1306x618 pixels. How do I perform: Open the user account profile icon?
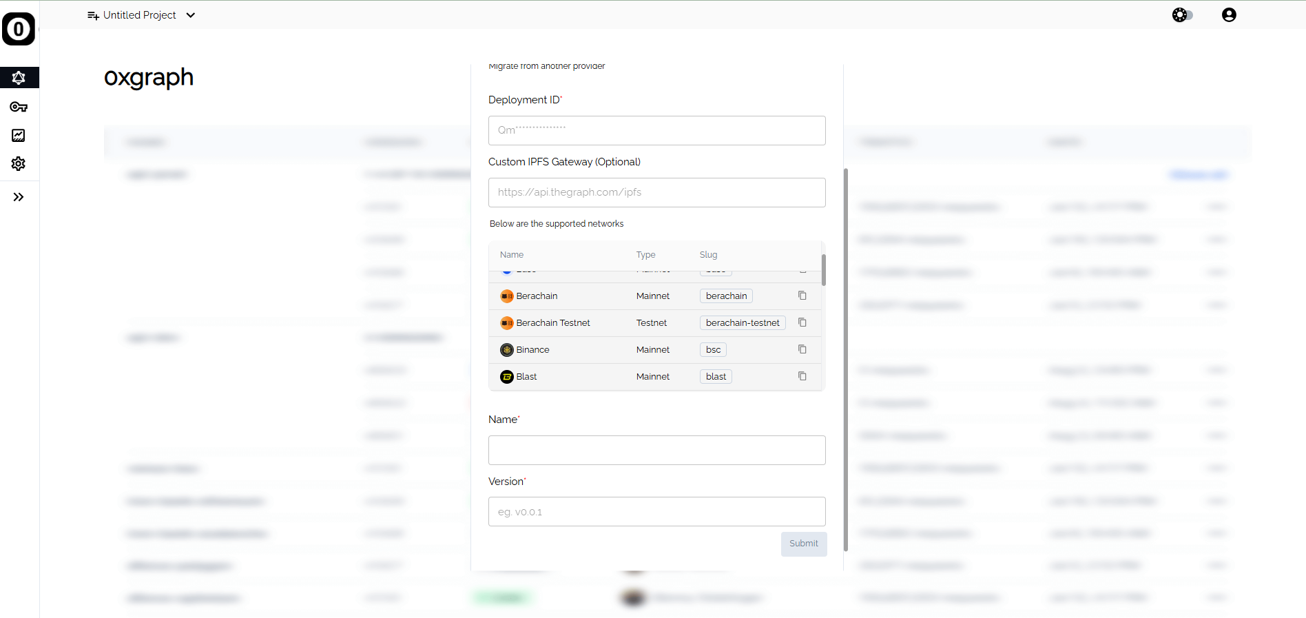point(1229,15)
